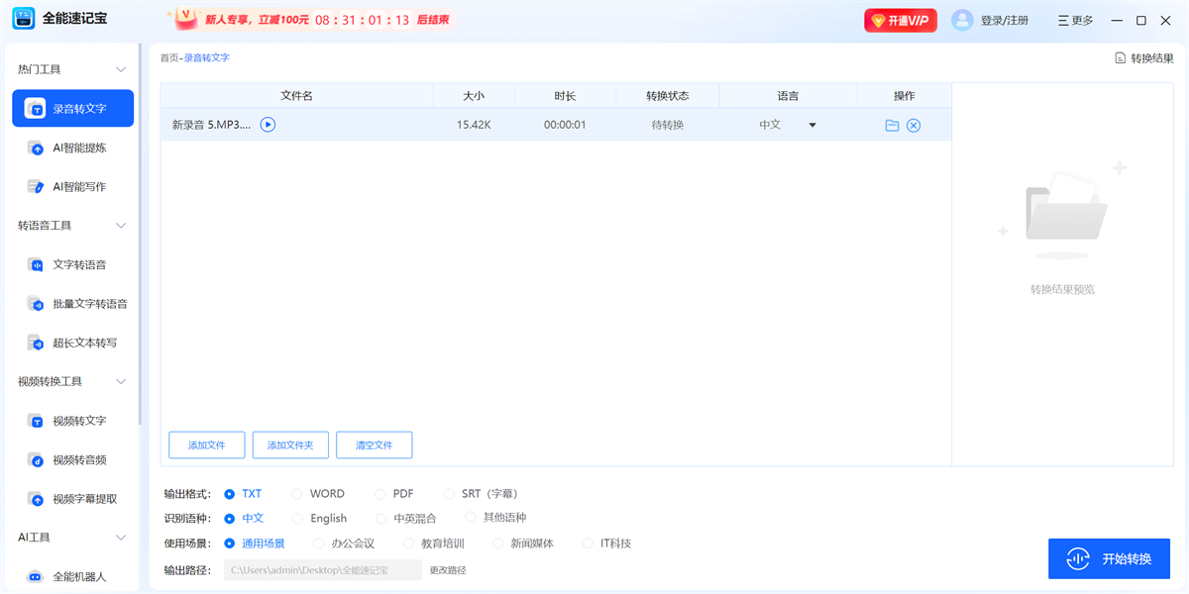Open the file folder icon in 操作 column
The image size is (1189, 594).
[892, 126]
